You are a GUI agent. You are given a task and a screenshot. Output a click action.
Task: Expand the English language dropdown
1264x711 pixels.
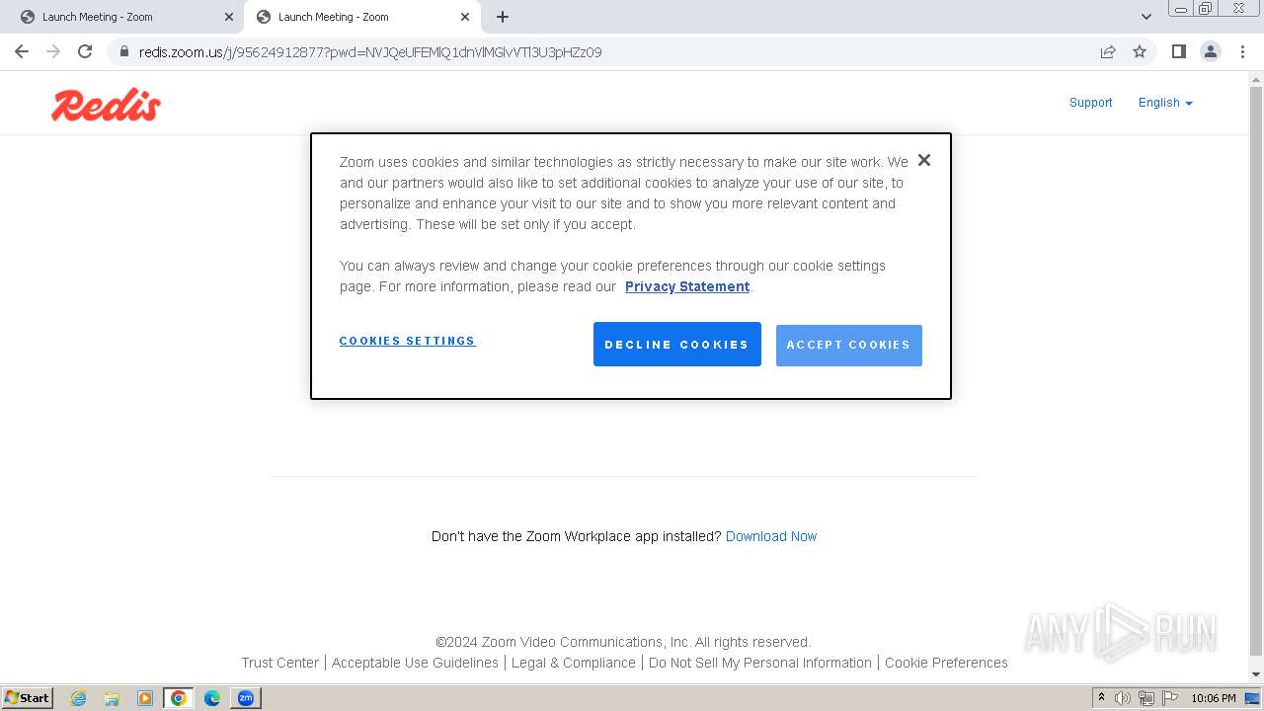(x=1165, y=103)
